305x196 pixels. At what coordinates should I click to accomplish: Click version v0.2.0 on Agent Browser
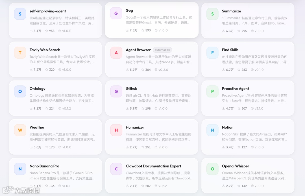163,70
